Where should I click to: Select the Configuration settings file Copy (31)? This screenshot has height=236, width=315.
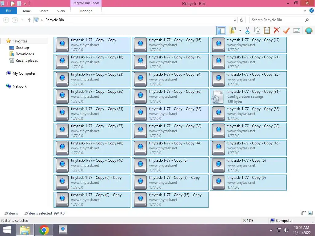coord(248,96)
